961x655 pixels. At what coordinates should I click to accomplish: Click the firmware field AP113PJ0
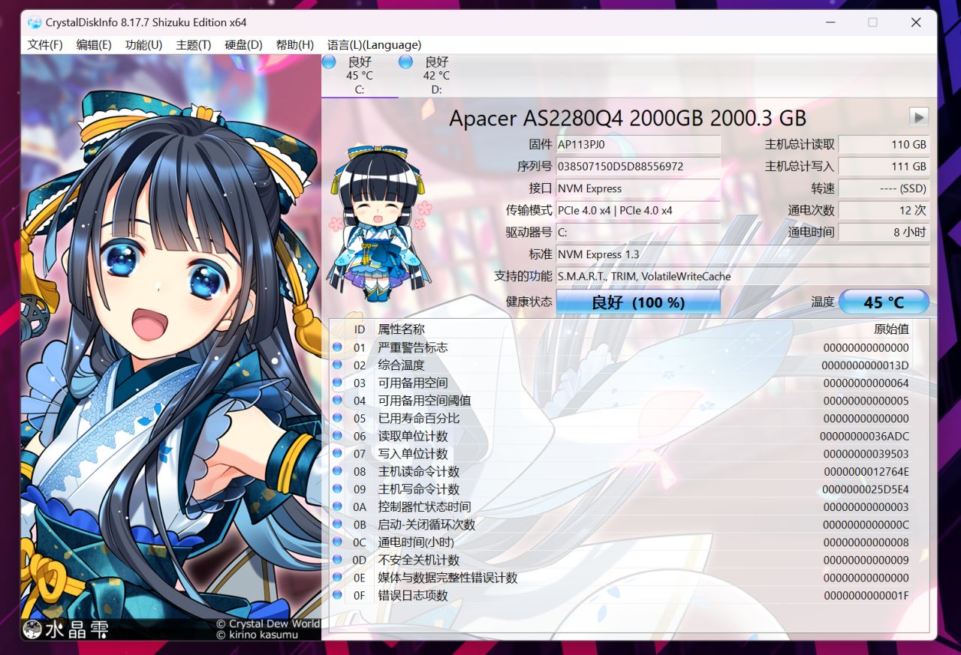pos(638,144)
